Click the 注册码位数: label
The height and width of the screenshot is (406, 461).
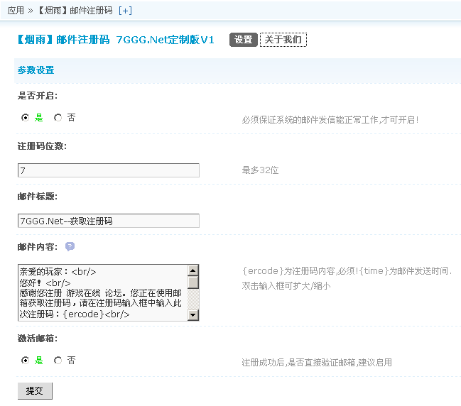[42, 146]
